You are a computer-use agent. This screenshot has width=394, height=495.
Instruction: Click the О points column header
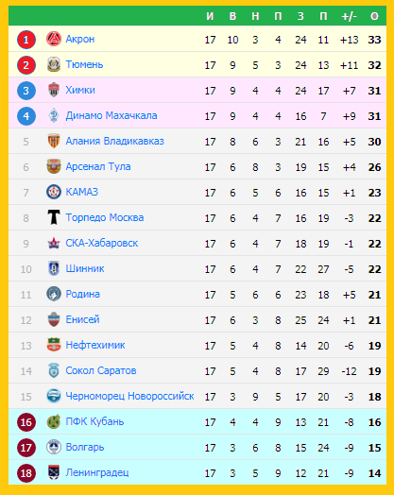click(374, 16)
